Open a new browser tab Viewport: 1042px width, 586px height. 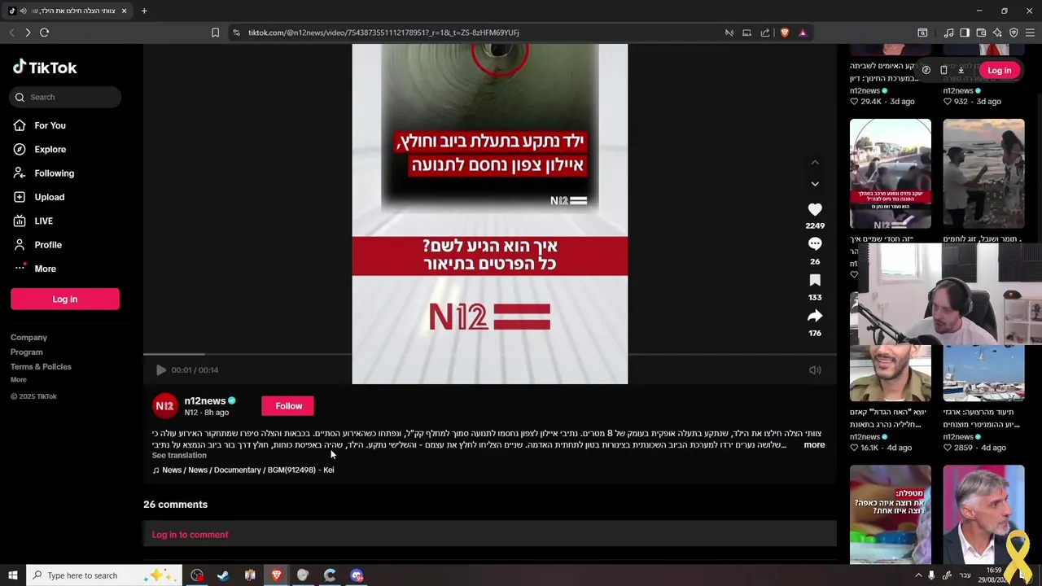[144, 11]
